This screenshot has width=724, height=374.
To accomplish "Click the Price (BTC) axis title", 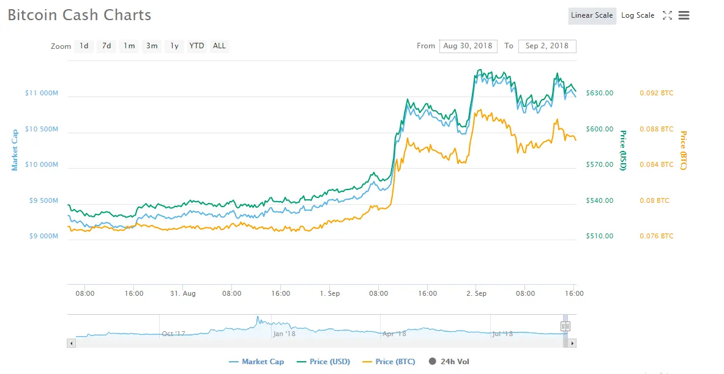I will pyautogui.click(x=683, y=150).
